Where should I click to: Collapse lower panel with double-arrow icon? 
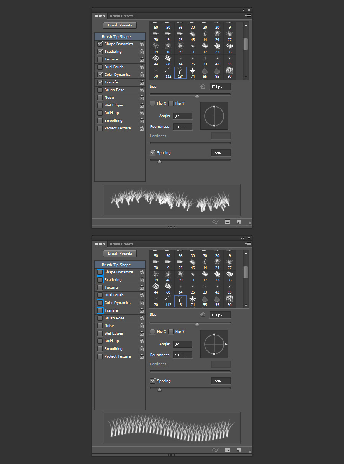click(x=243, y=238)
